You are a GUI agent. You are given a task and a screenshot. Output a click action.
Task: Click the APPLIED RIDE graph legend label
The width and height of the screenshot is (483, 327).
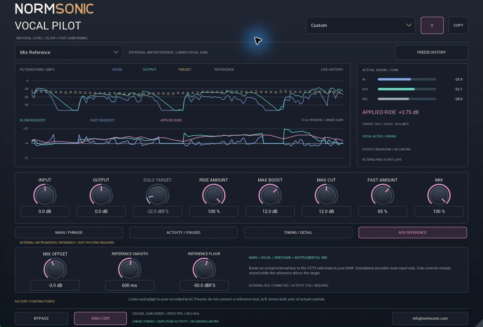(171, 120)
